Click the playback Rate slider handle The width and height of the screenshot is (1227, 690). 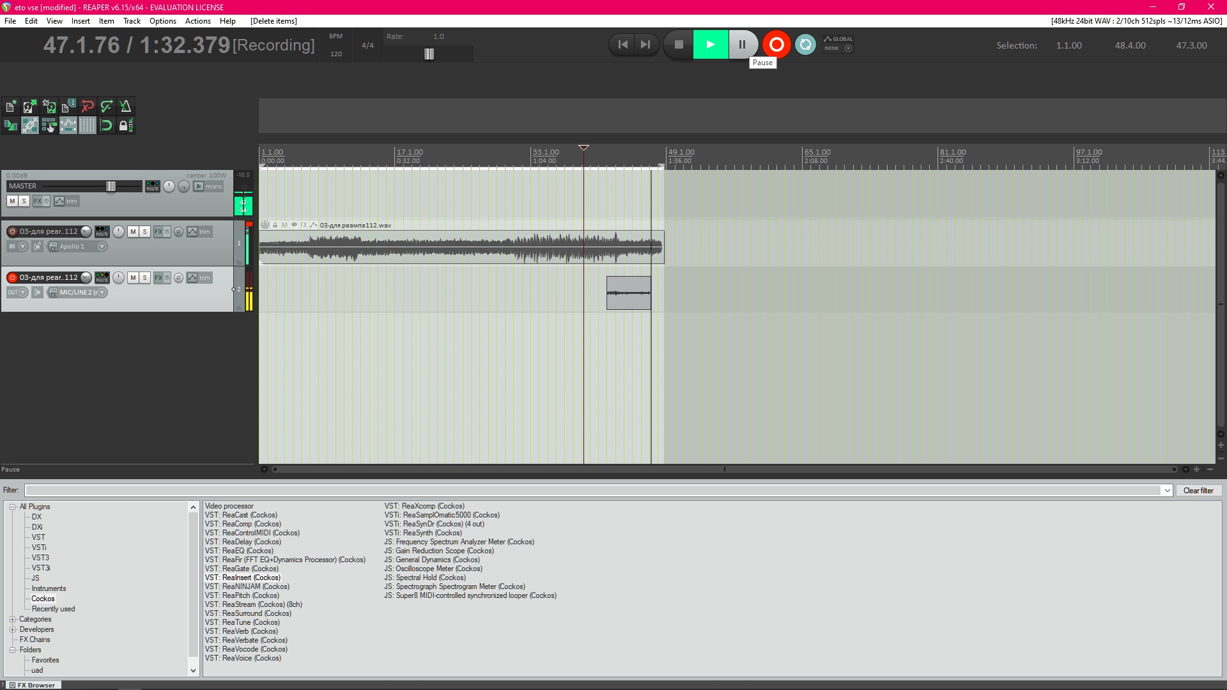[429, 54]
